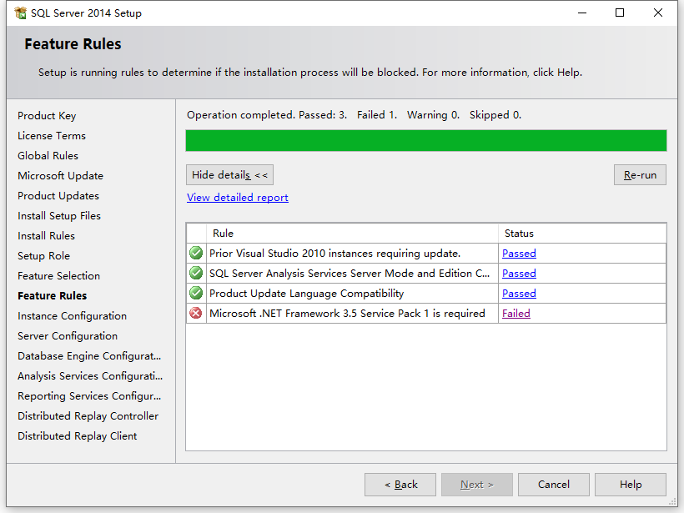Click rule text 'Product Update Language Compatibility'
684x513 pixels.
307,294
